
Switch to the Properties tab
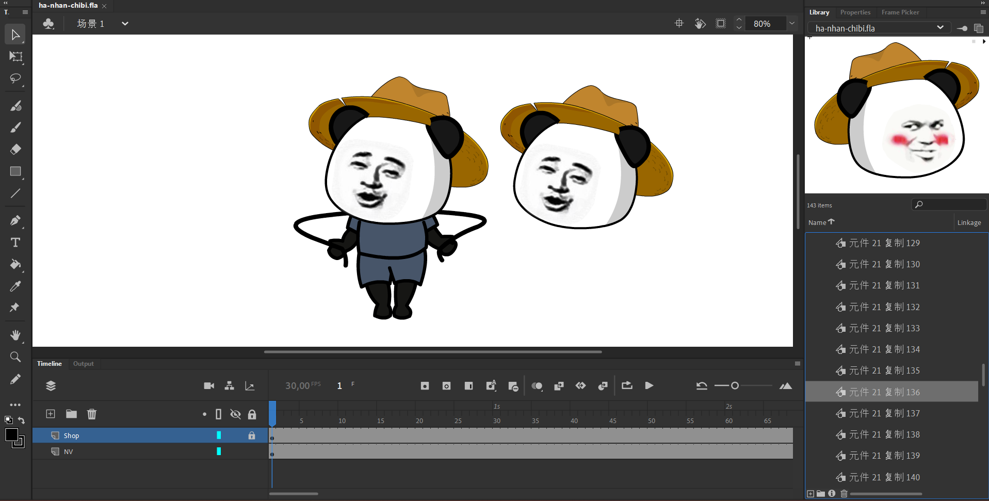[x=855, y=12]
